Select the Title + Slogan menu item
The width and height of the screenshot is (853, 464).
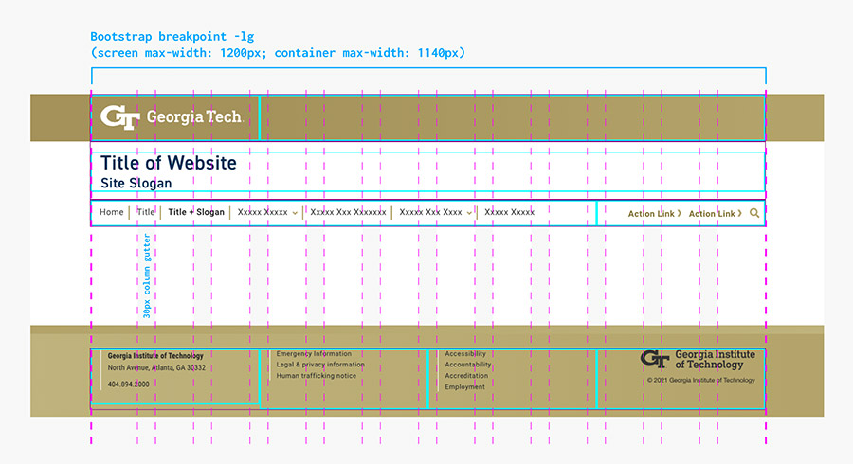click(x=196, y=212)
